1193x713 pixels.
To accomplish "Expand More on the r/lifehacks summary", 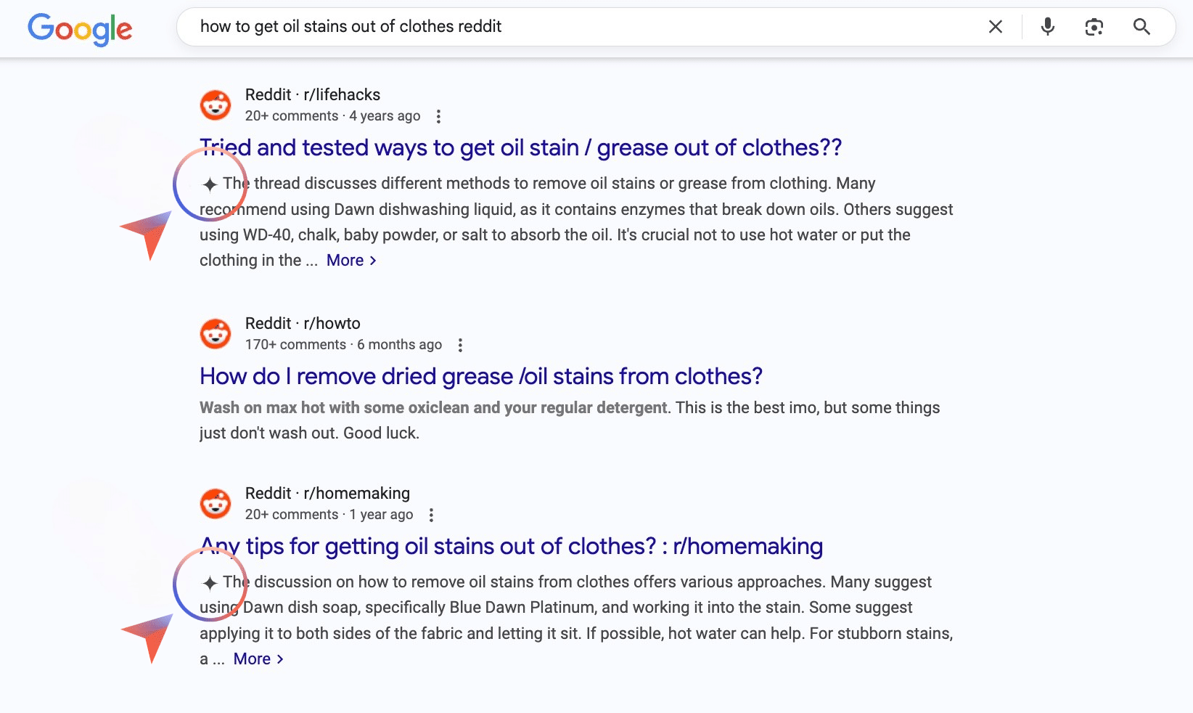I will (351, 260).
